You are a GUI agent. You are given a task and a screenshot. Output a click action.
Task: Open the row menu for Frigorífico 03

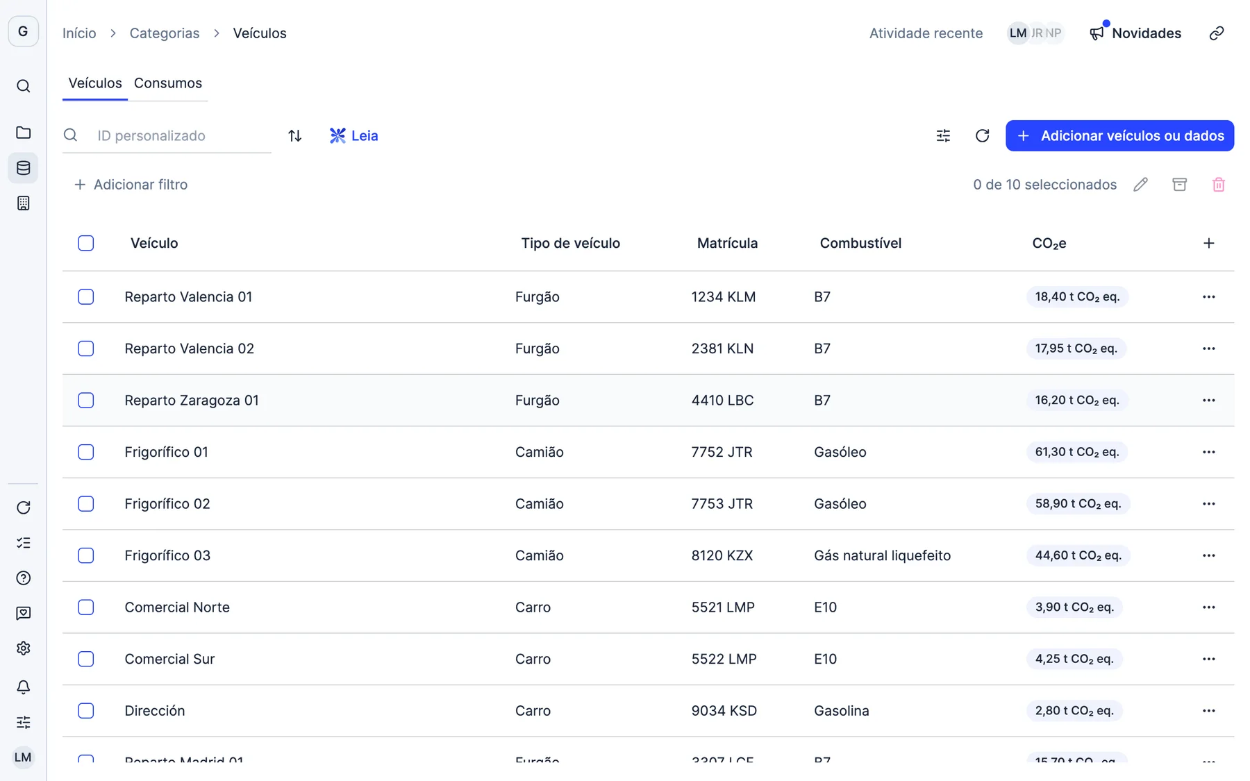click(1208, 555)
